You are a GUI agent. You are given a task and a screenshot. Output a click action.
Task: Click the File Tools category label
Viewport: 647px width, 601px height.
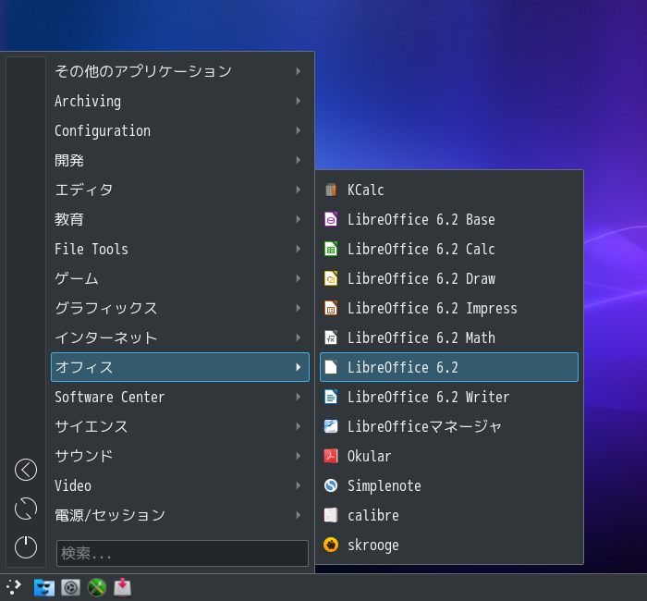click(92, 249)
